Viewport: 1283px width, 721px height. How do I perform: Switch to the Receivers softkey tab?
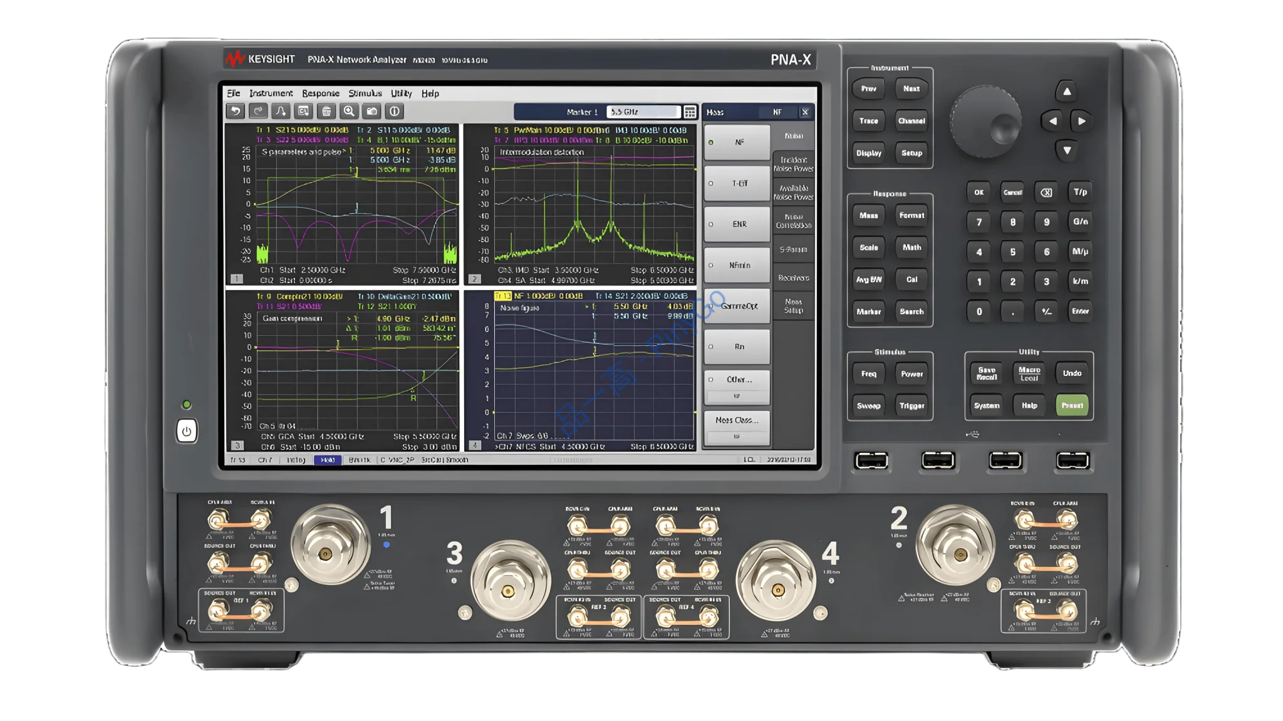(x=794, y=278)
